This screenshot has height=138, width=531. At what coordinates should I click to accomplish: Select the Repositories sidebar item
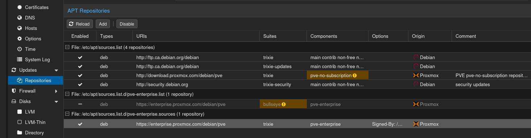tap(36, 80)
